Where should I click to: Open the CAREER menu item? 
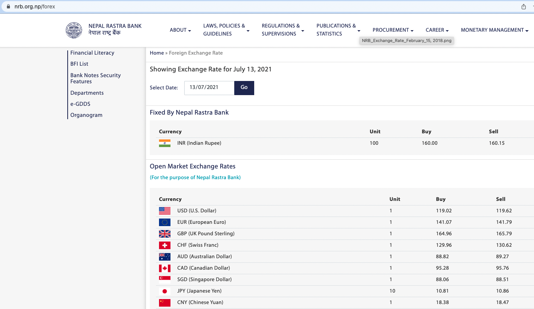(437, 30)
